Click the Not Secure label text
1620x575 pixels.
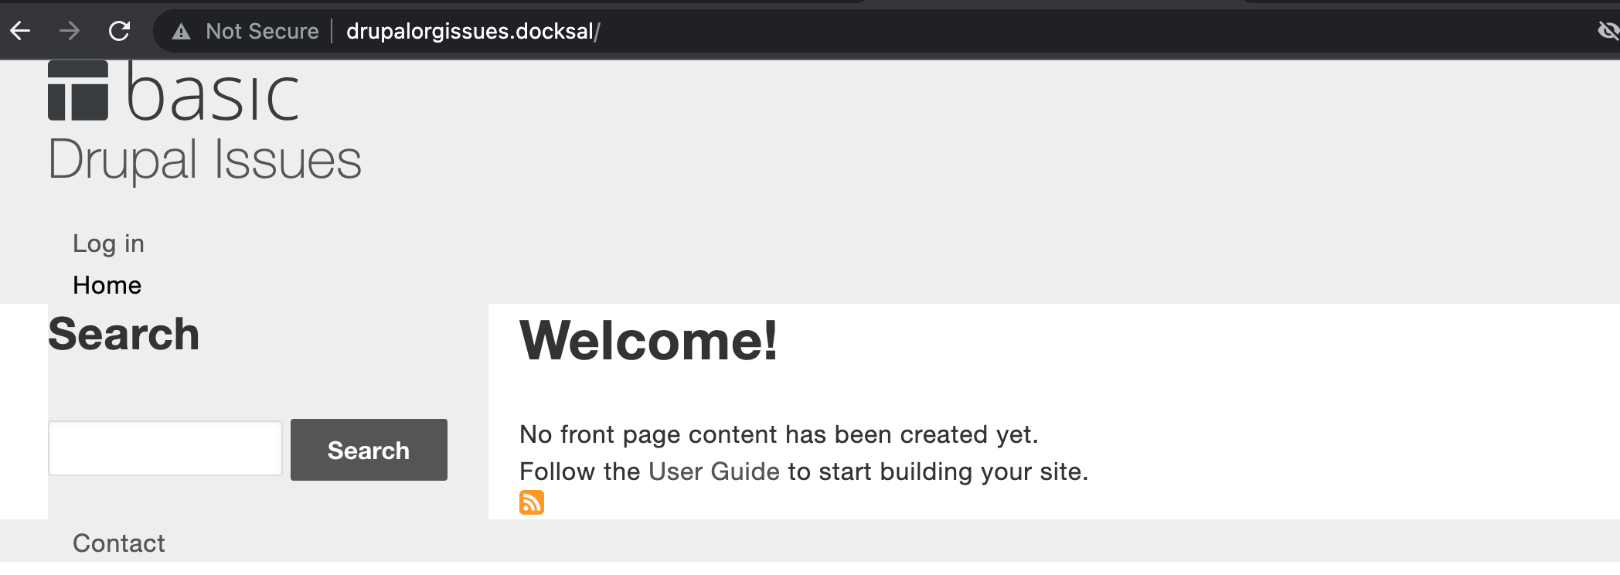coord(262,32)
